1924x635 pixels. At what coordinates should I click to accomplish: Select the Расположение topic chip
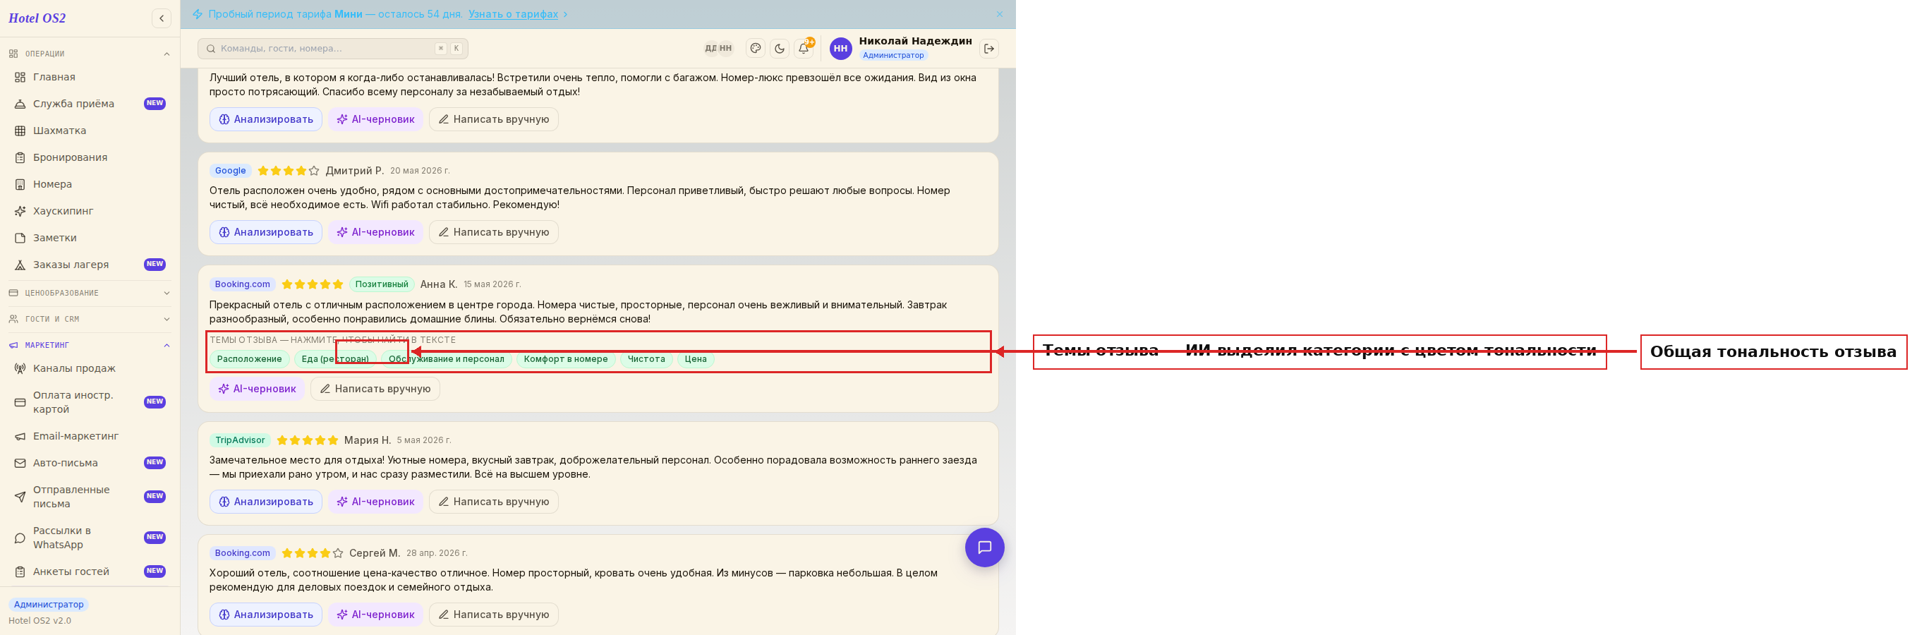pos(250,359)
